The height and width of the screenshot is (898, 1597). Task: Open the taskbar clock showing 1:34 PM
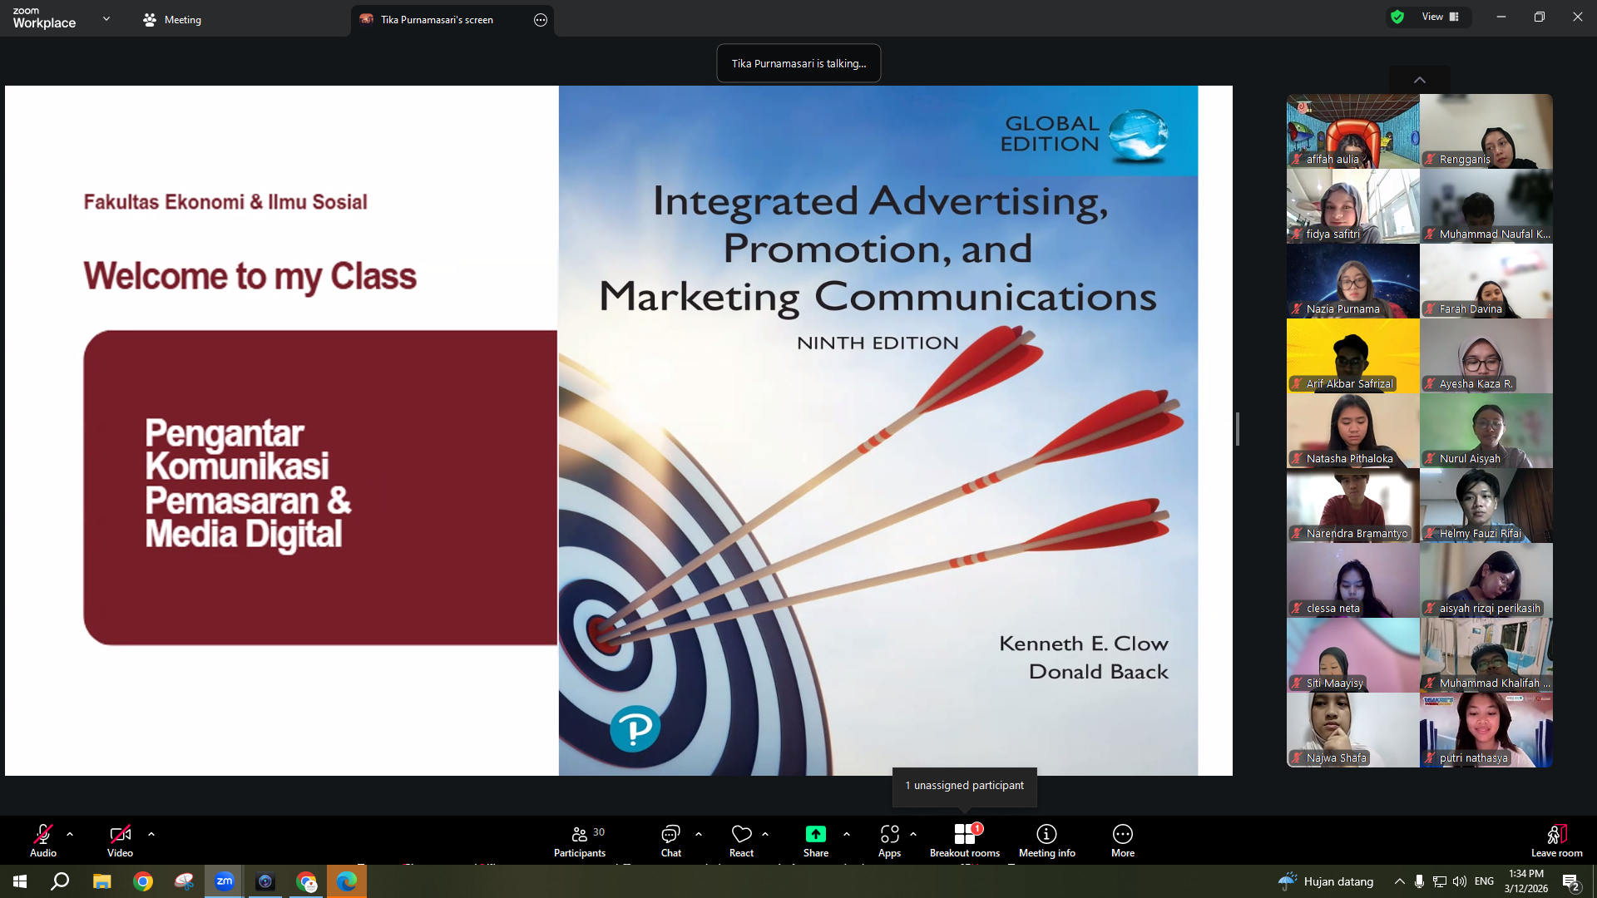pyautogui.click(x=1526, y=881)
